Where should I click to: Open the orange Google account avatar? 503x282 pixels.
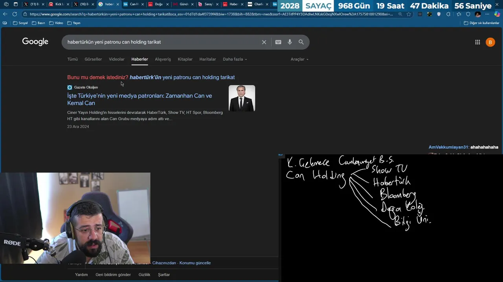click(490, 42)
